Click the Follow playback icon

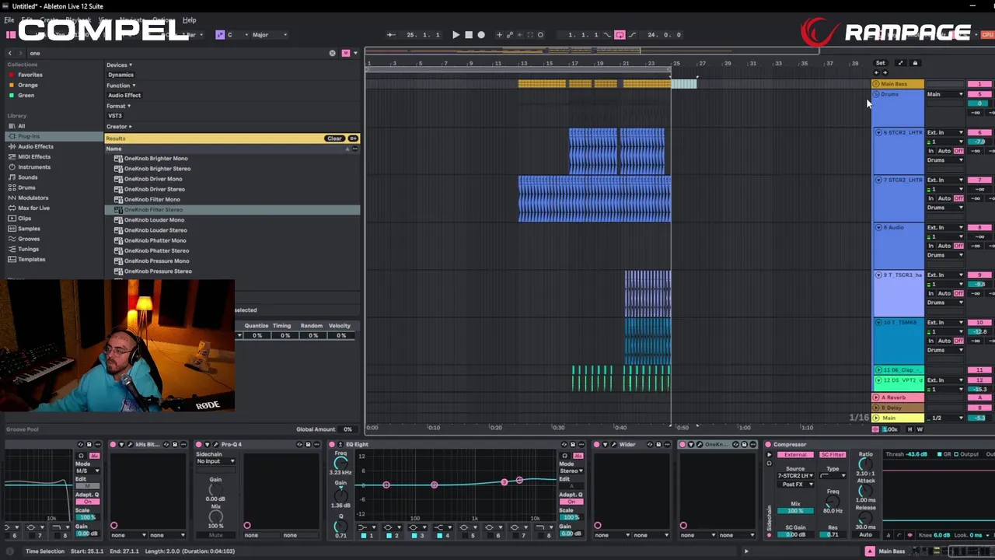pos(391,35)
